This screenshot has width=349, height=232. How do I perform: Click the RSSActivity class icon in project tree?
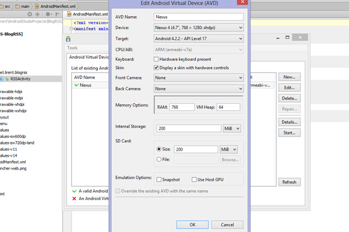[x=2, y=79]
